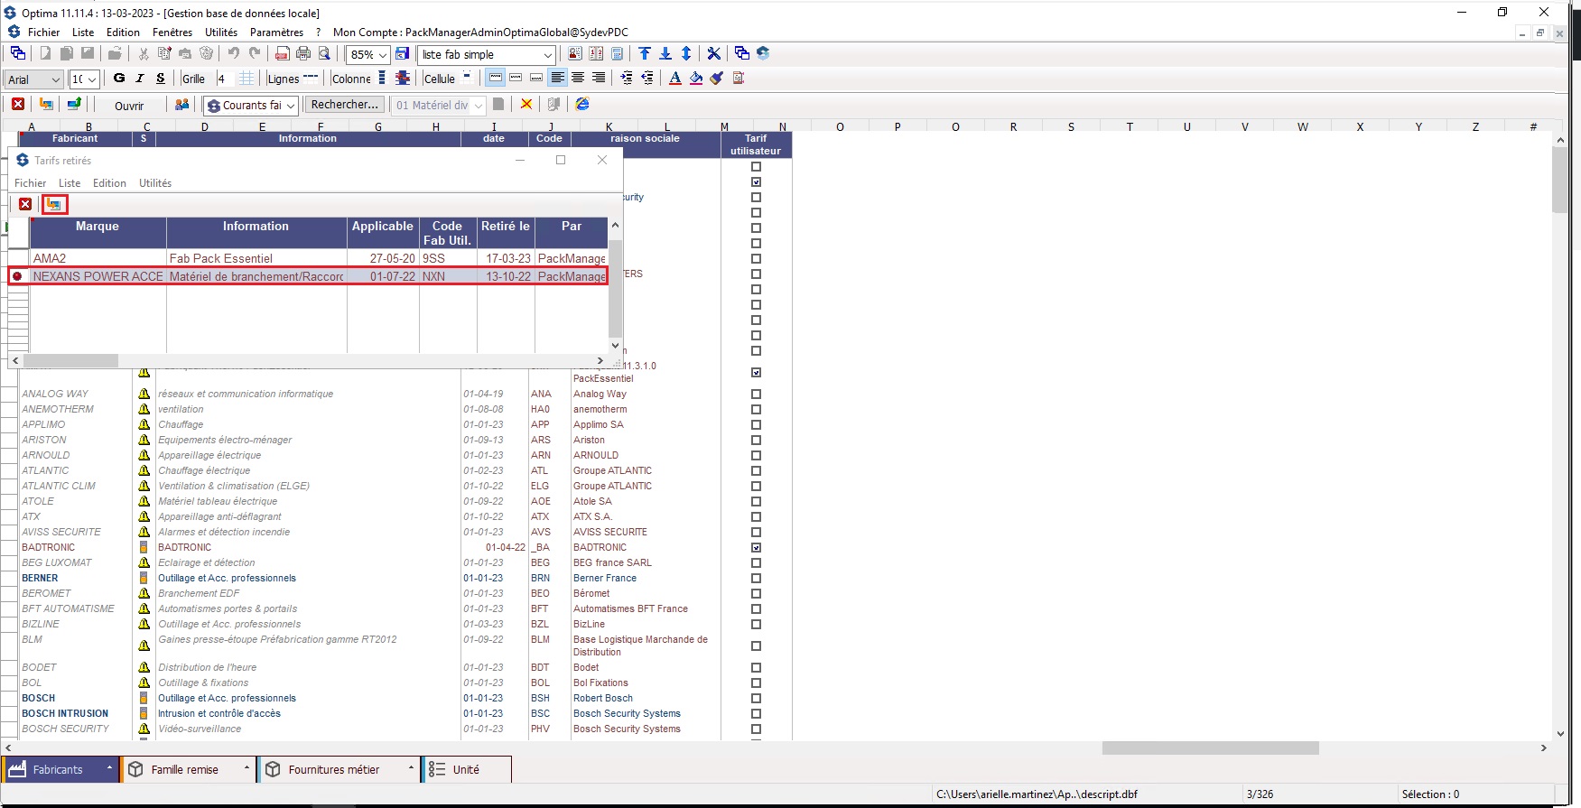Expand the Famille remise tab arrow
Viewport: 1581px width, 808px height.
point(246,769)
